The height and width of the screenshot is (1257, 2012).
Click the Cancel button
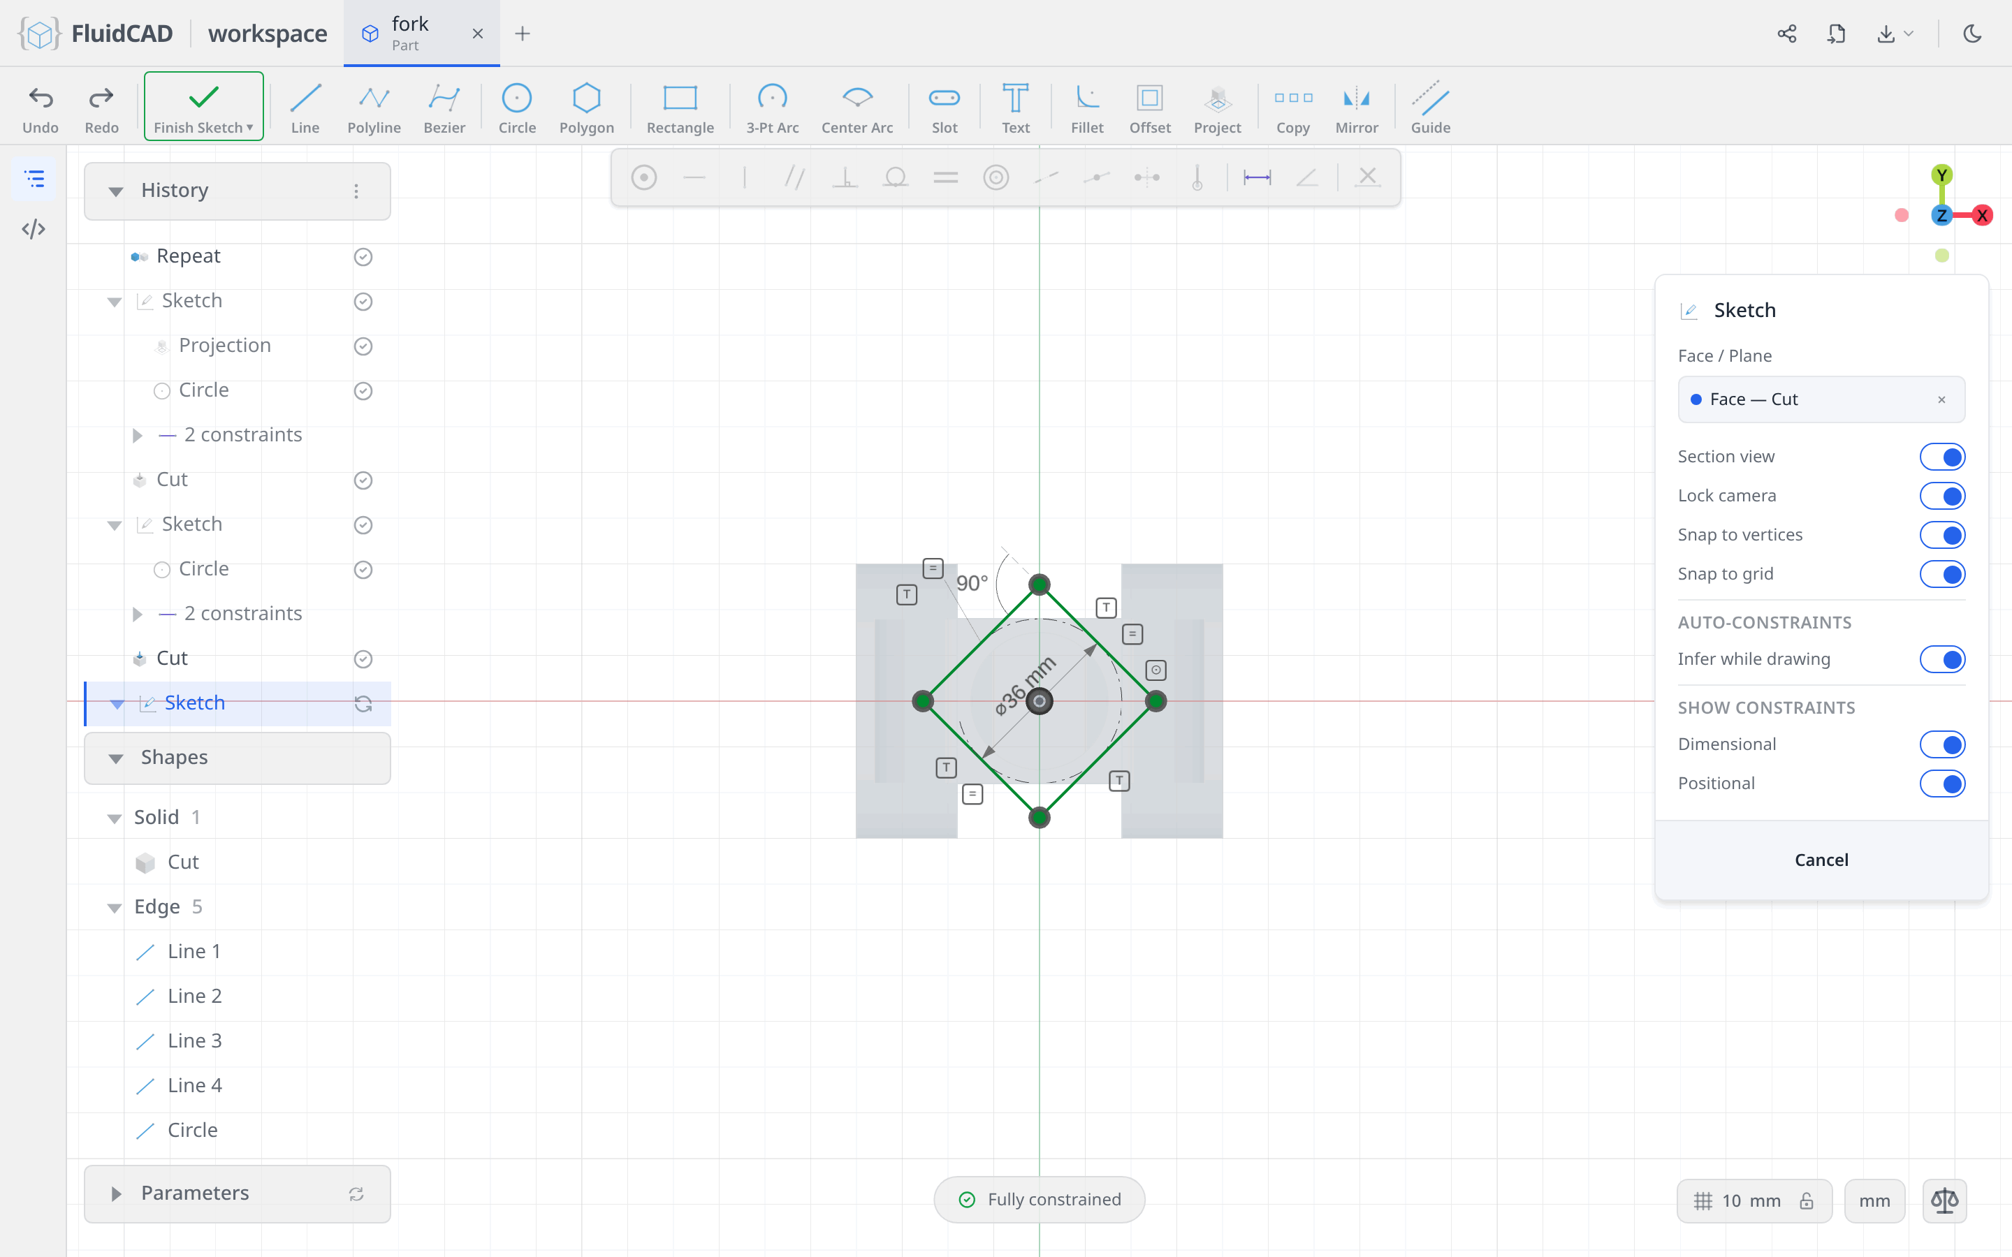(x=1821, y=860)
